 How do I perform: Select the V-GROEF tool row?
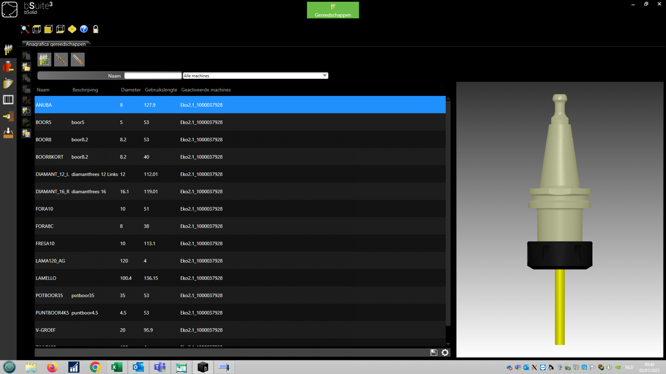[x=240, y=330]
